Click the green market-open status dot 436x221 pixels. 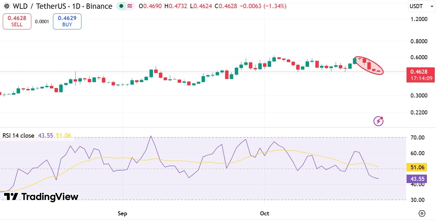coord(121,6)
